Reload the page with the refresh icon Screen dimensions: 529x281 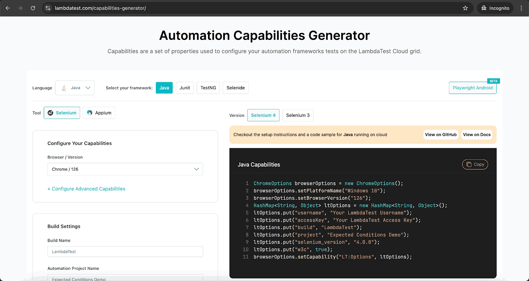click(33, 8)
